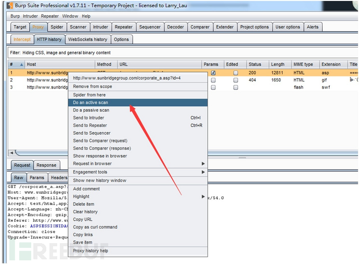The image size is (359, 264).
Task: Choose Show response in browser
Action: pos(138,156)
